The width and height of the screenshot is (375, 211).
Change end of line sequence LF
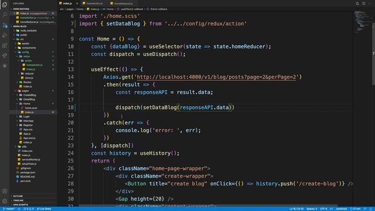click(x=331, y=209)
